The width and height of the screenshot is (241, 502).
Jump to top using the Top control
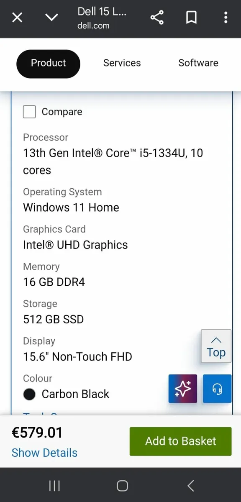coord(215,346)
